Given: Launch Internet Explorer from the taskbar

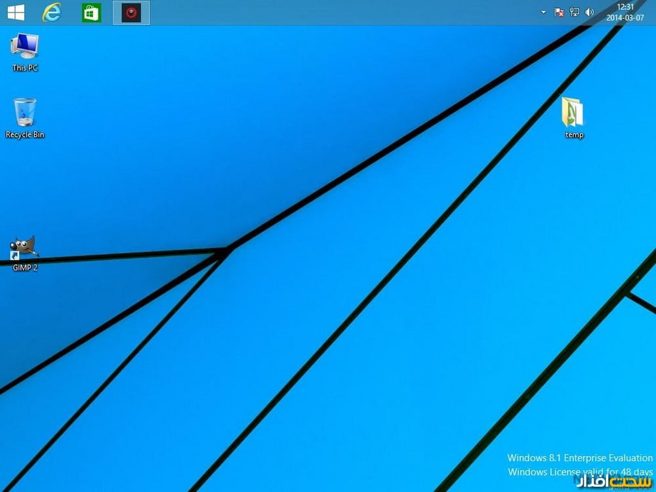Looking at the screenshot, I should click(x=52, y=12).
